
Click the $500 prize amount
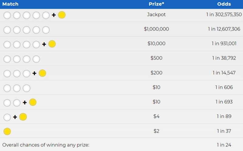coord(156,58)
